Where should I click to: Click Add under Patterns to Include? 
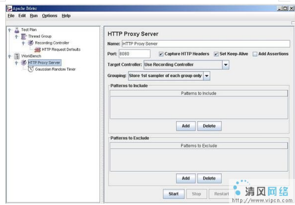pos(186,126)
